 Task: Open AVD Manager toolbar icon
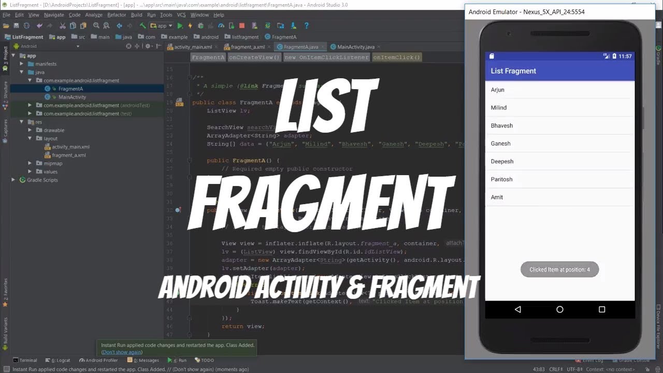pos(254,25)
